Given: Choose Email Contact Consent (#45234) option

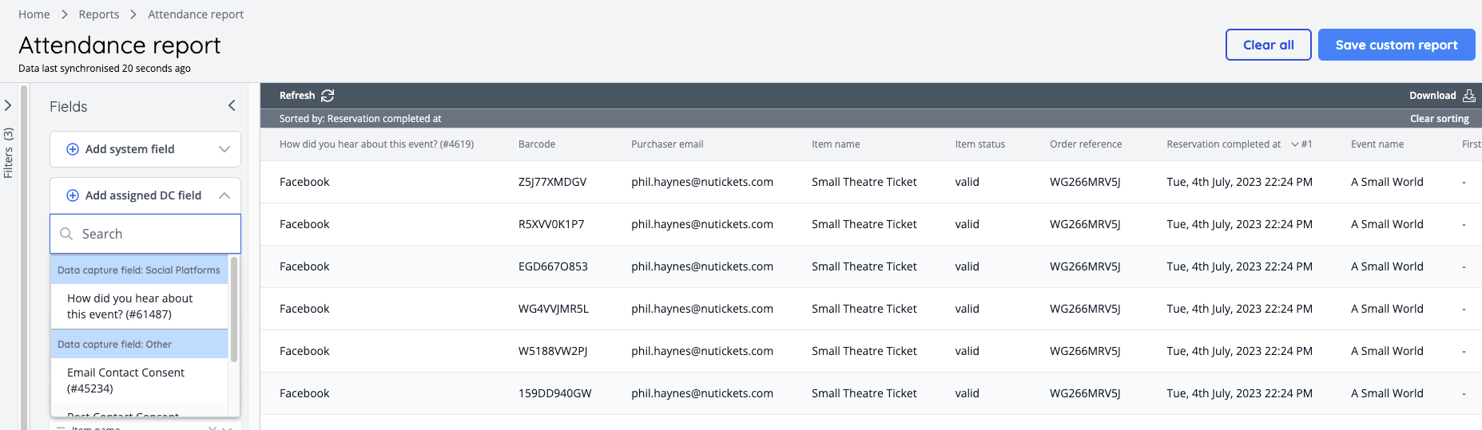Looking at the screenshot, I should pos(126,381).
